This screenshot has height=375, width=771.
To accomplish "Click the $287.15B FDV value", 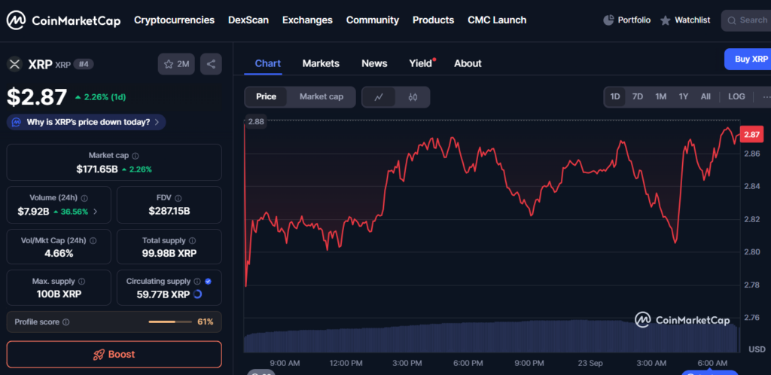I will pyautogui.click(x=169, y=212).
